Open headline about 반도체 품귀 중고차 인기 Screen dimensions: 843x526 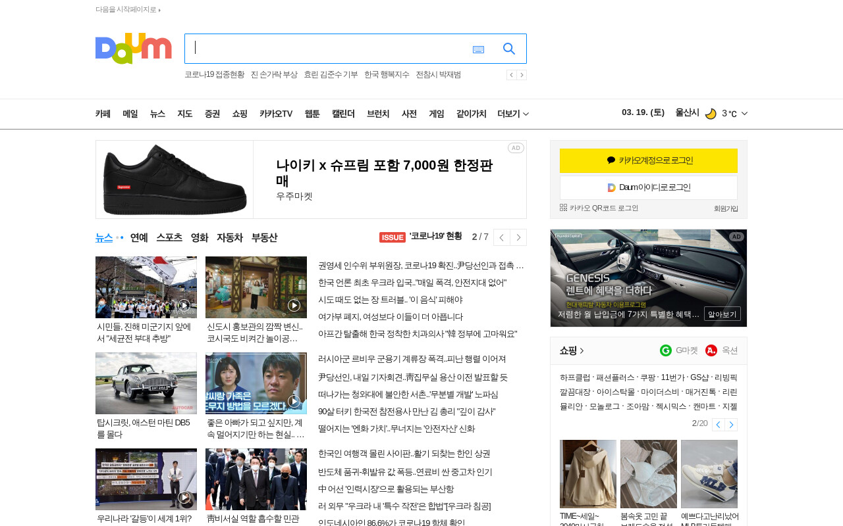(x=405, y=472)
